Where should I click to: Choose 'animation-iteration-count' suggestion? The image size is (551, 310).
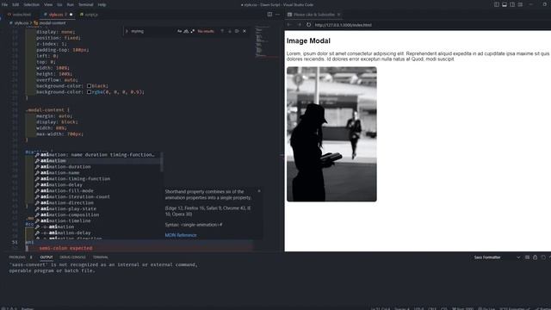[x=97, y=196]
